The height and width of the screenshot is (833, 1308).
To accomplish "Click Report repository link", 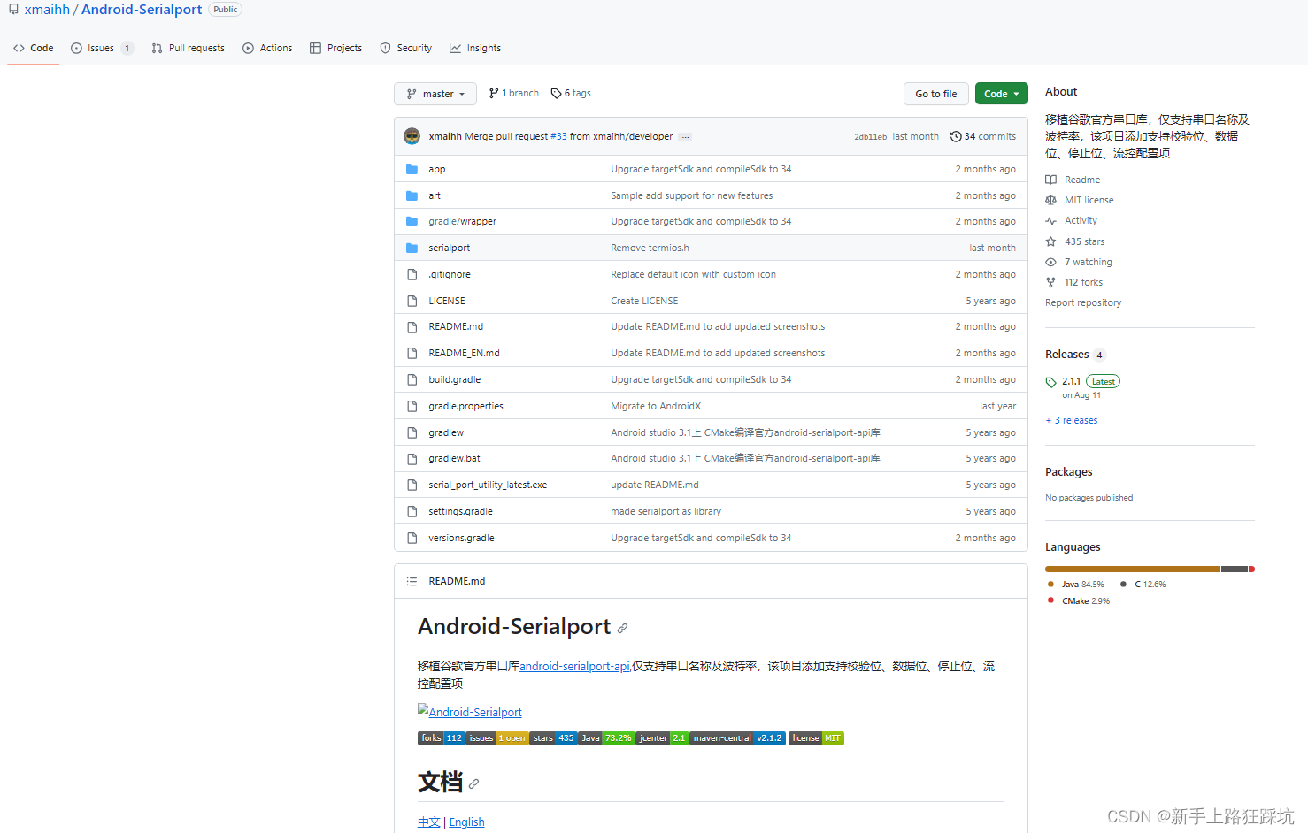I will pos(1083,302).
